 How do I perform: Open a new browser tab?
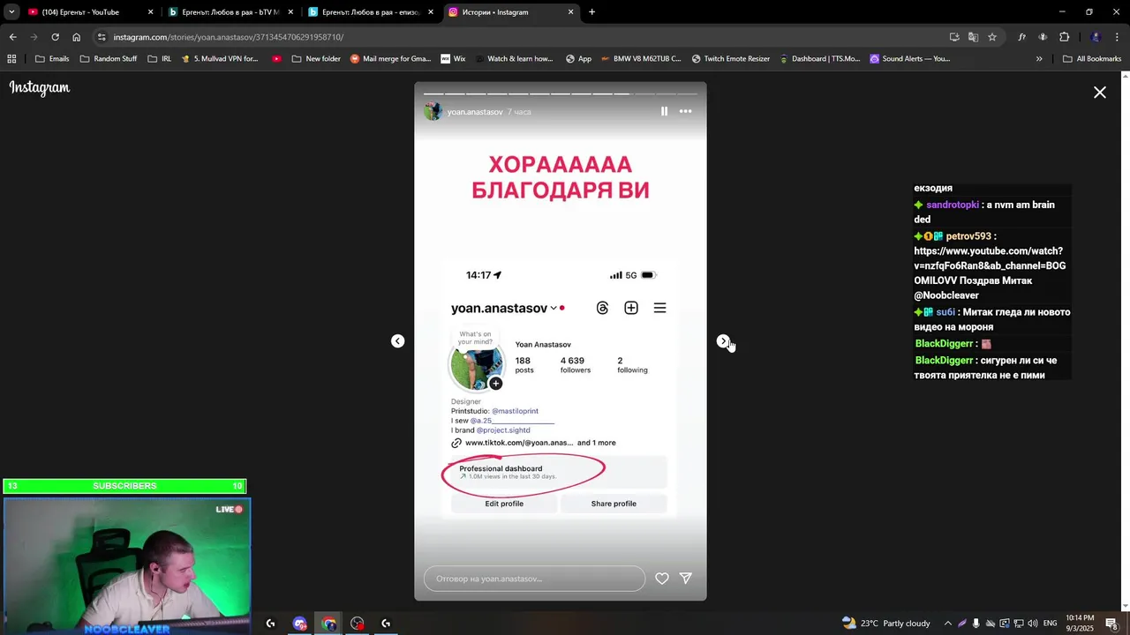pos(591,12)
